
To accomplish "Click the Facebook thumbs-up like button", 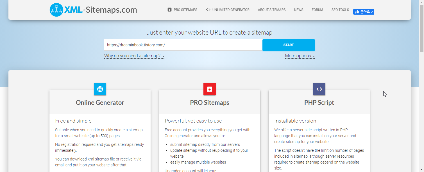I will click(x=363, y=12).
